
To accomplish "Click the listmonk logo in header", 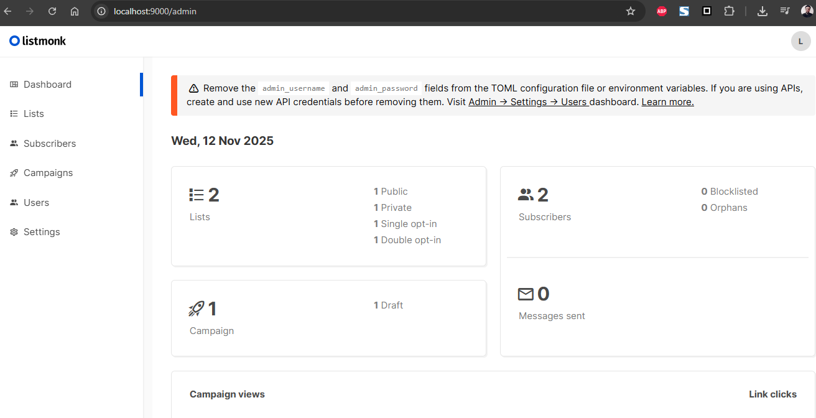I will pos(37,41).
